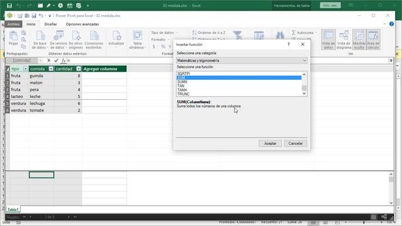This screenshot has width=402, height=226.
Task: Switch to Vista de datos
Action: (x=328, y=40)
